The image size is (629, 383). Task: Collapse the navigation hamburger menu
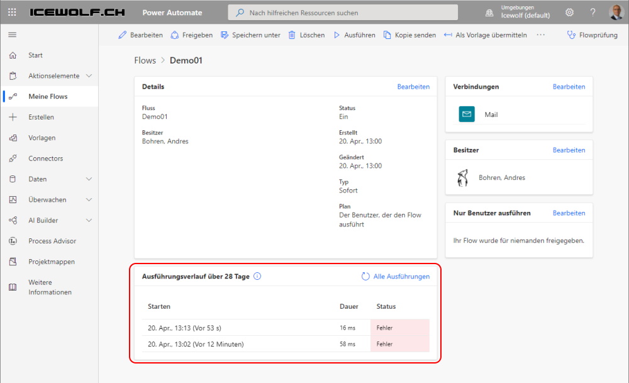(x=13, y=35)
